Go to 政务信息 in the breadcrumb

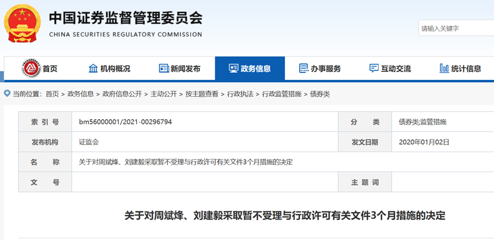[x=81, y=94]
